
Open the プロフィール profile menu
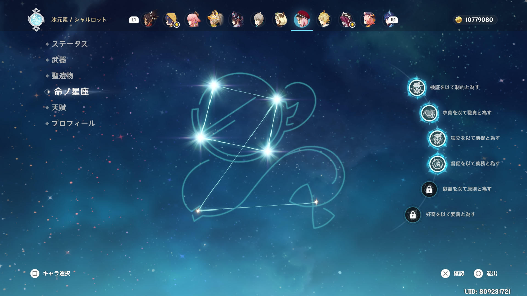(73, 123)
